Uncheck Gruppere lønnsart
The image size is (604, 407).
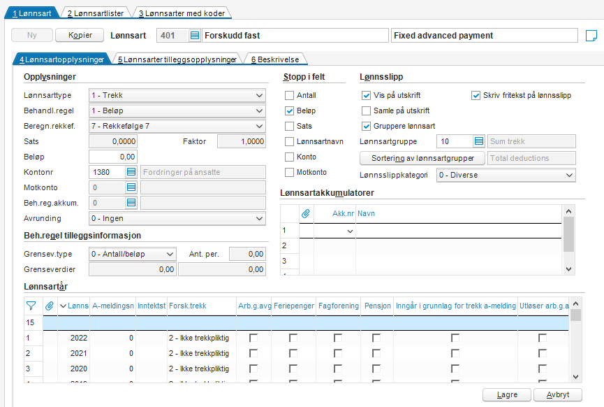point(366,126)
